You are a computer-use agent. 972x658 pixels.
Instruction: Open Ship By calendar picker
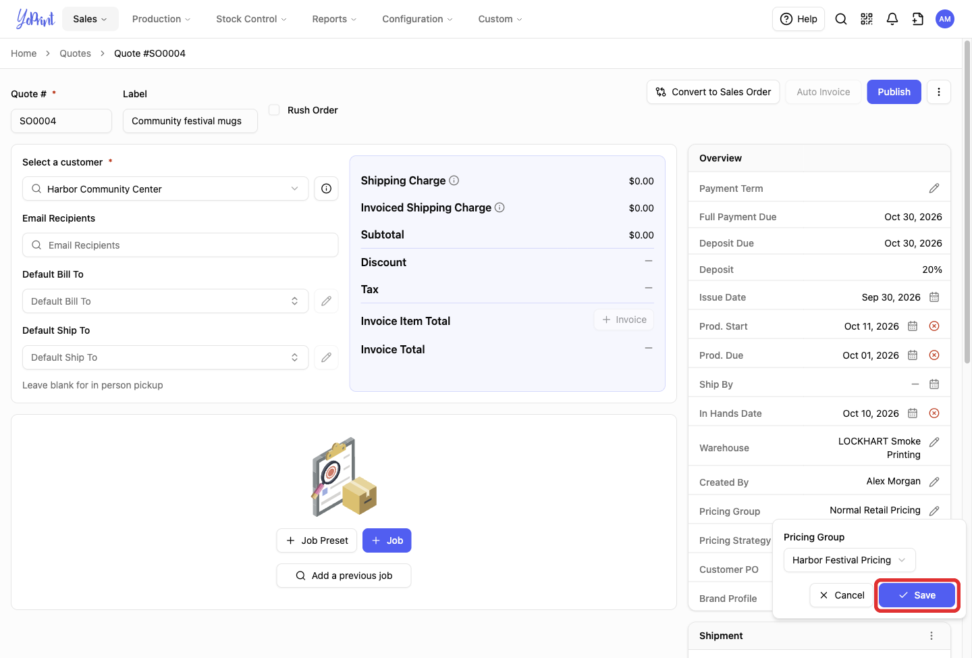[934, 384]
